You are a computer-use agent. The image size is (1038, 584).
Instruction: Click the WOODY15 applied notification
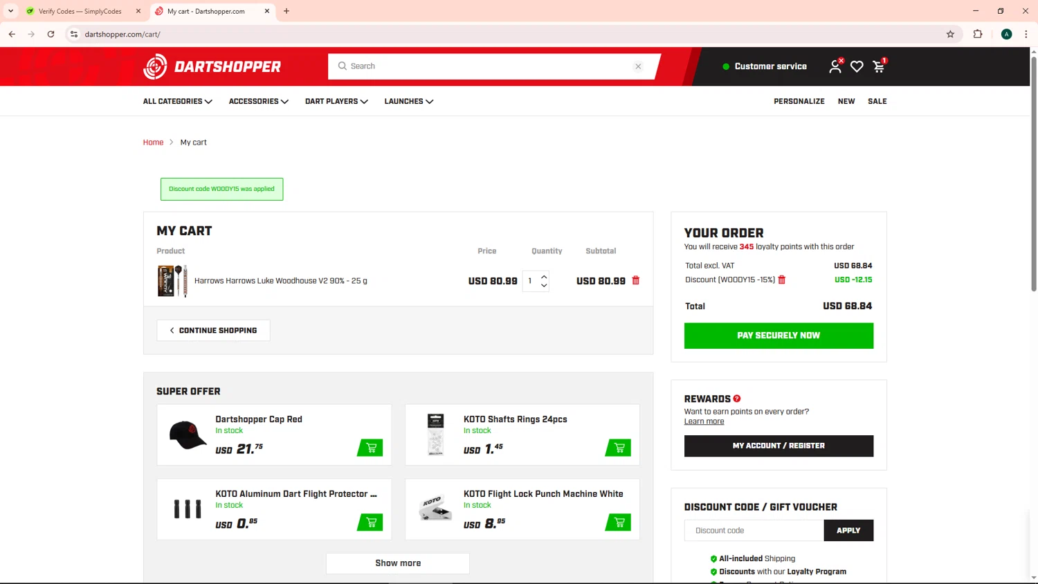tap(221, 189)
